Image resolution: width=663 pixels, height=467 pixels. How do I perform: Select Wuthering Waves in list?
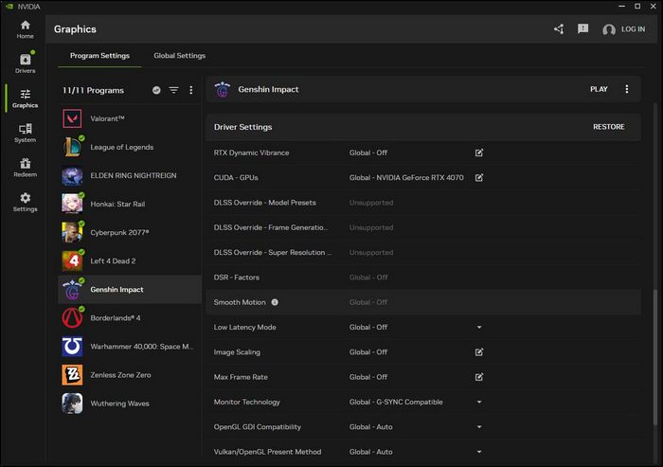tap(130, 404)
